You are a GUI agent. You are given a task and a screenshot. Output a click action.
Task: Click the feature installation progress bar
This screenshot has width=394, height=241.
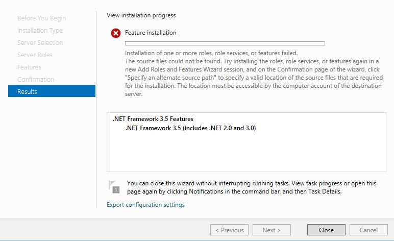point(225,43)
